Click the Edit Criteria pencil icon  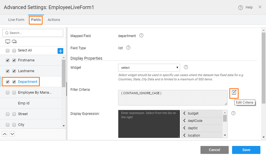pos(234,93)
